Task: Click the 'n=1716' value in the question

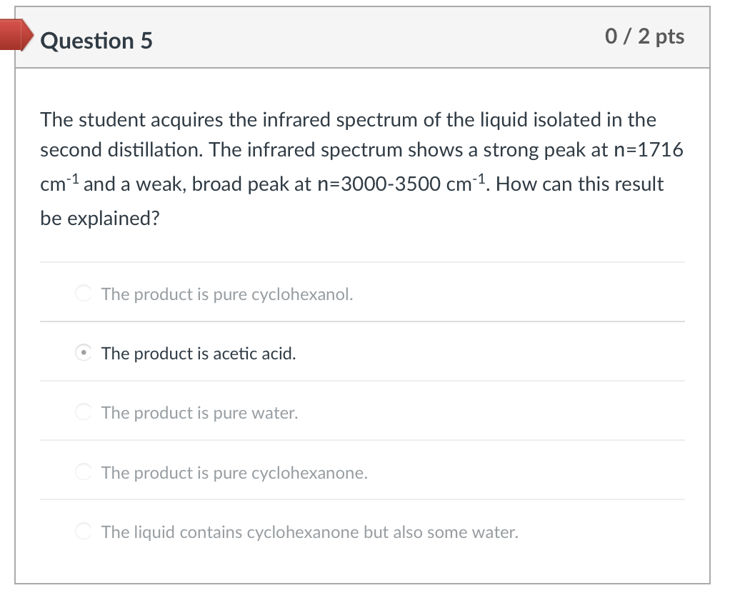Action: tap(649, 151)
